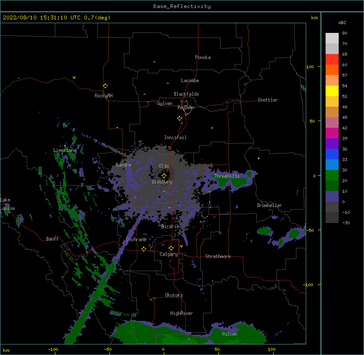Click the Vulcan city label

click(x=229, y=334)
